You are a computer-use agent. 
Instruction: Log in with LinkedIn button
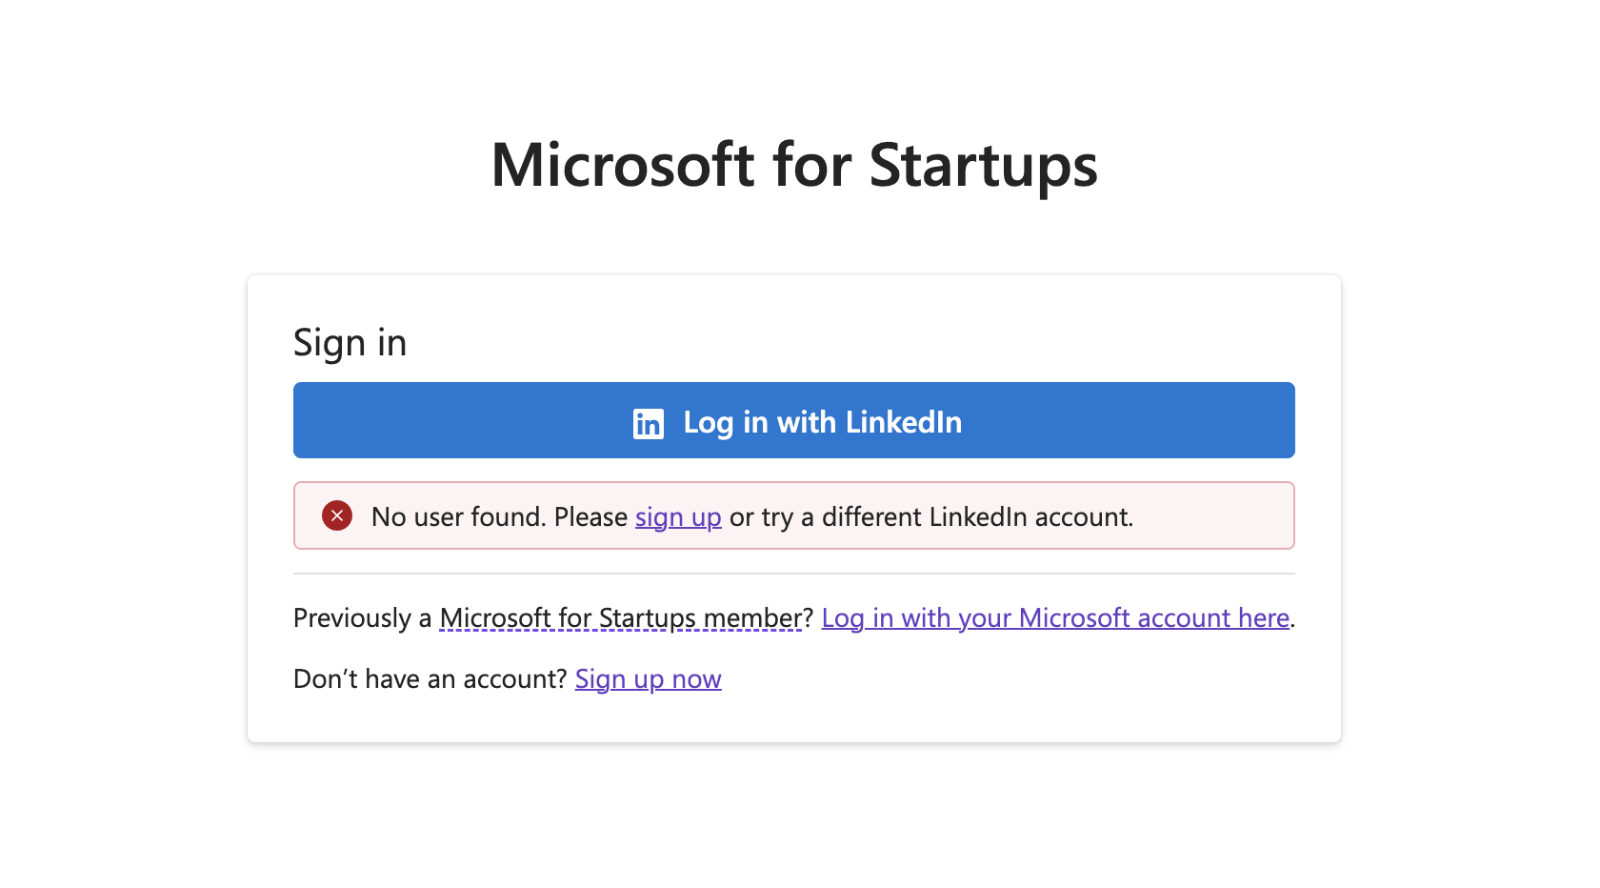click(794, 420)
